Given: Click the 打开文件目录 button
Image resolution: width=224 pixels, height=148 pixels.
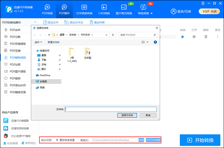Looking at the screenshot, I should click(x=153, y=140).
